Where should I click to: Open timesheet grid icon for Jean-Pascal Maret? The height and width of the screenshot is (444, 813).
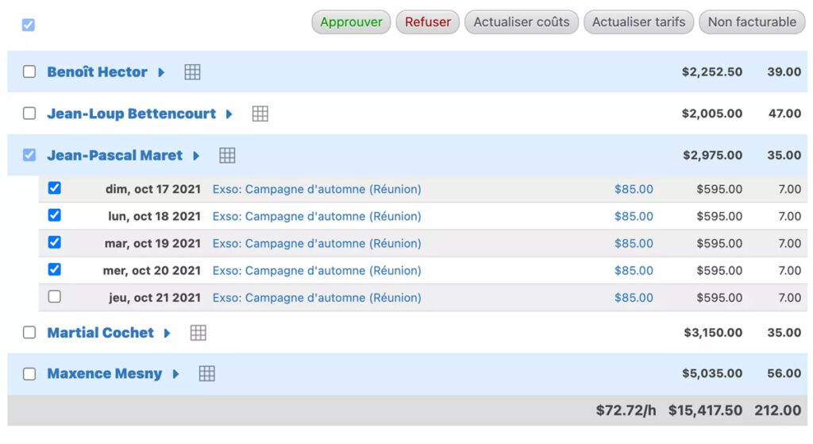pyautogui.click(x=227, y=156)
